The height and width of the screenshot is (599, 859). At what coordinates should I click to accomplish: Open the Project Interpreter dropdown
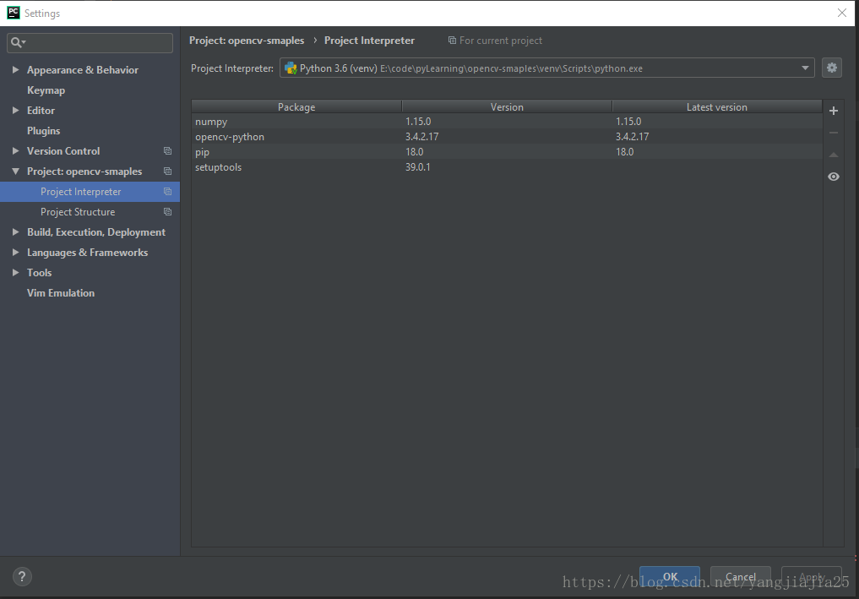coord(805,68)
